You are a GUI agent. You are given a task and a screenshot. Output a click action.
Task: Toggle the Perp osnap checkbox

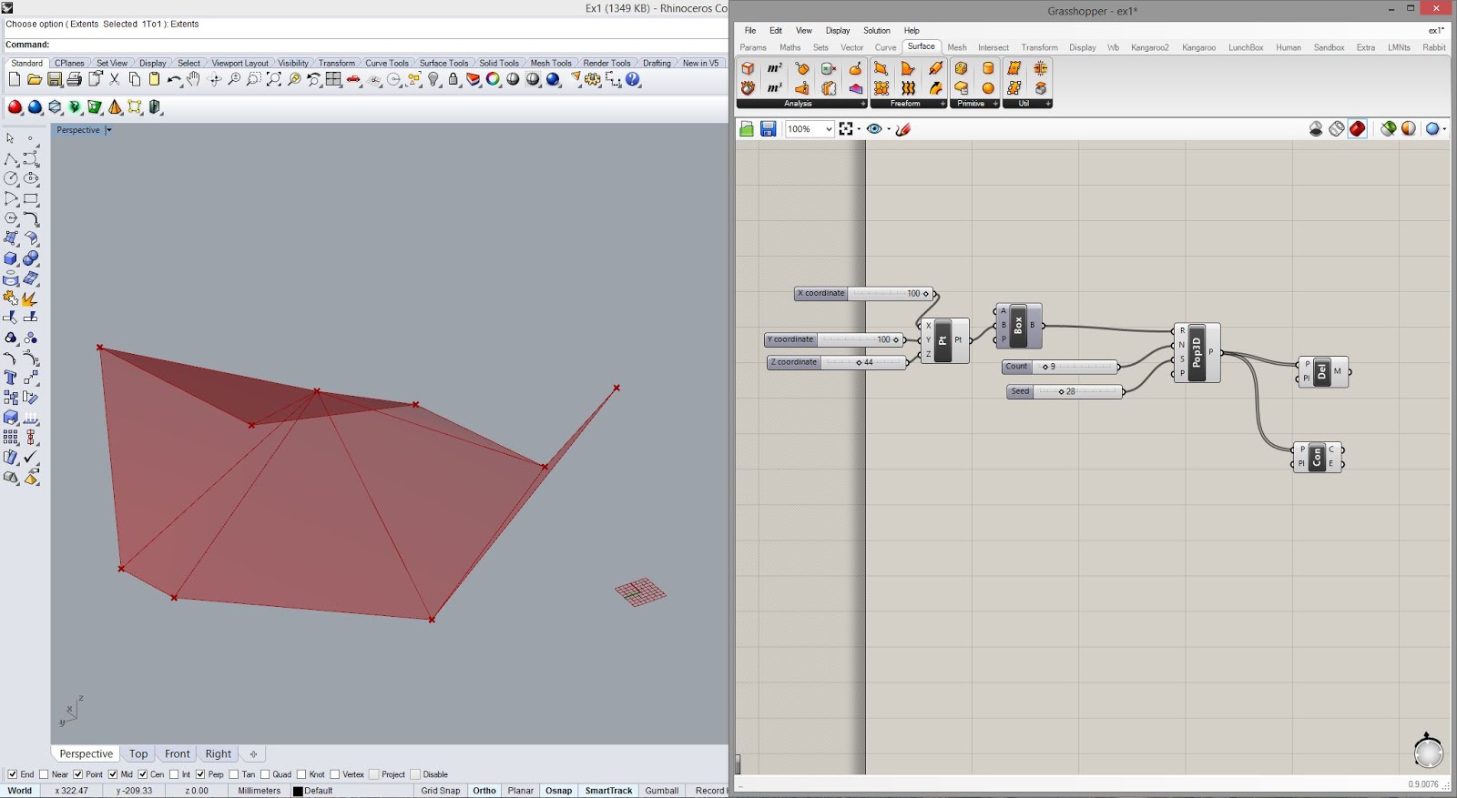click(x=200, y=774)
